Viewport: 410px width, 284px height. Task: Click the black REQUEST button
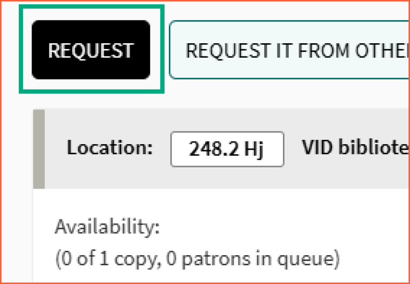point(91,50)
